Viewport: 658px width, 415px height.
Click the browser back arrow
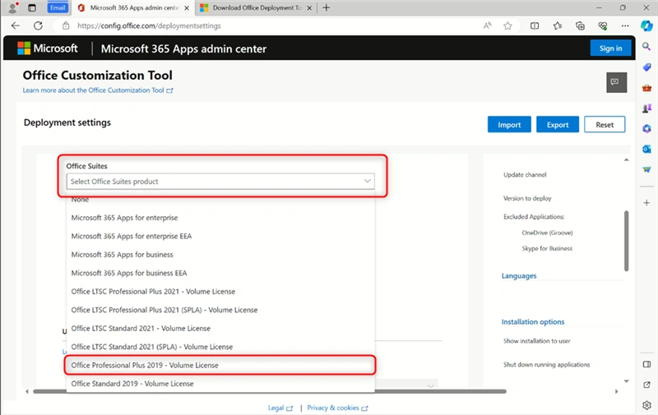click(16, 25)
